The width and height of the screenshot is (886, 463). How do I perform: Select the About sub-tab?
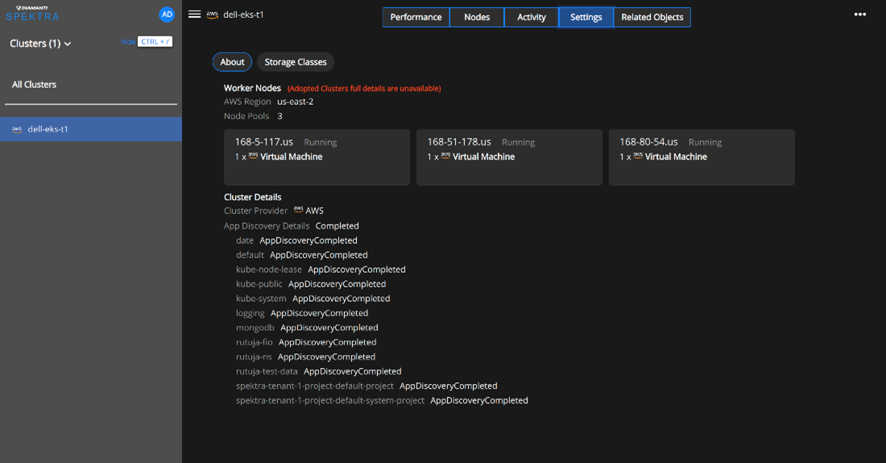232,62
